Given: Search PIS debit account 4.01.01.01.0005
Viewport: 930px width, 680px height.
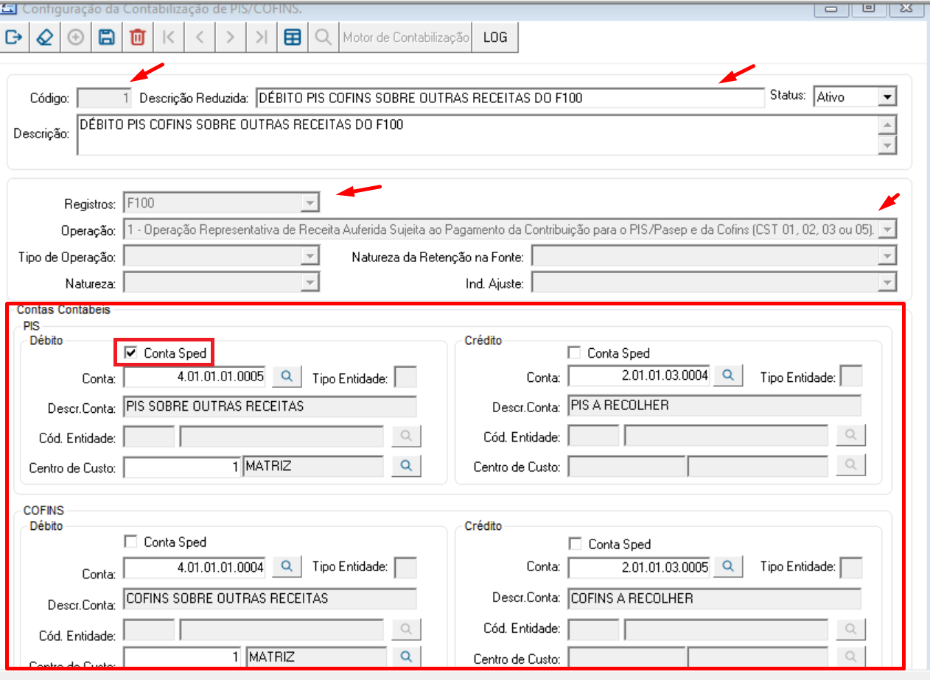Looking at the screenshot, I should (287, 377).
